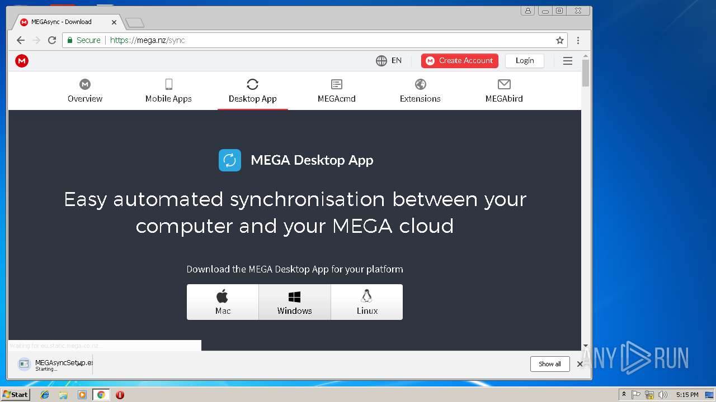Open the Opera icon on the taskbar
The image size is (716, 402).
click(x=120, y=395)
